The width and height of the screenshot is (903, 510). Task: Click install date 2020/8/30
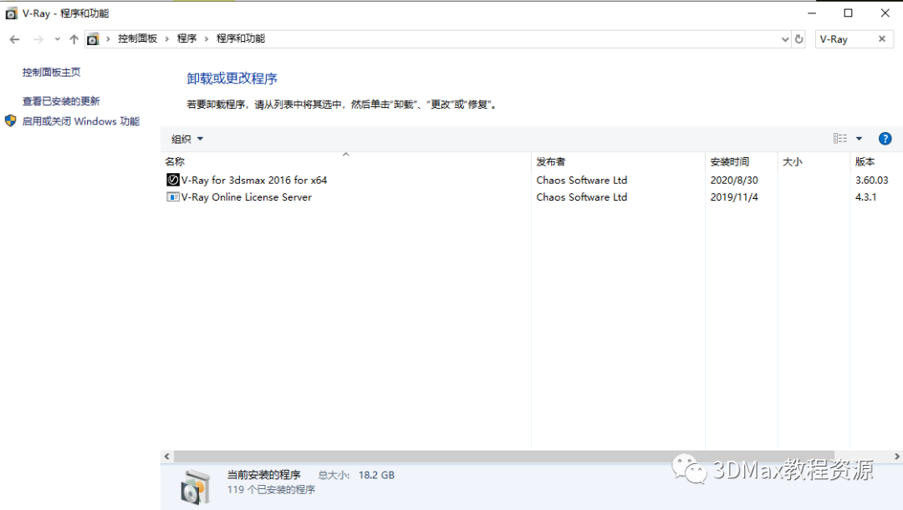click(x=734, y=180)
